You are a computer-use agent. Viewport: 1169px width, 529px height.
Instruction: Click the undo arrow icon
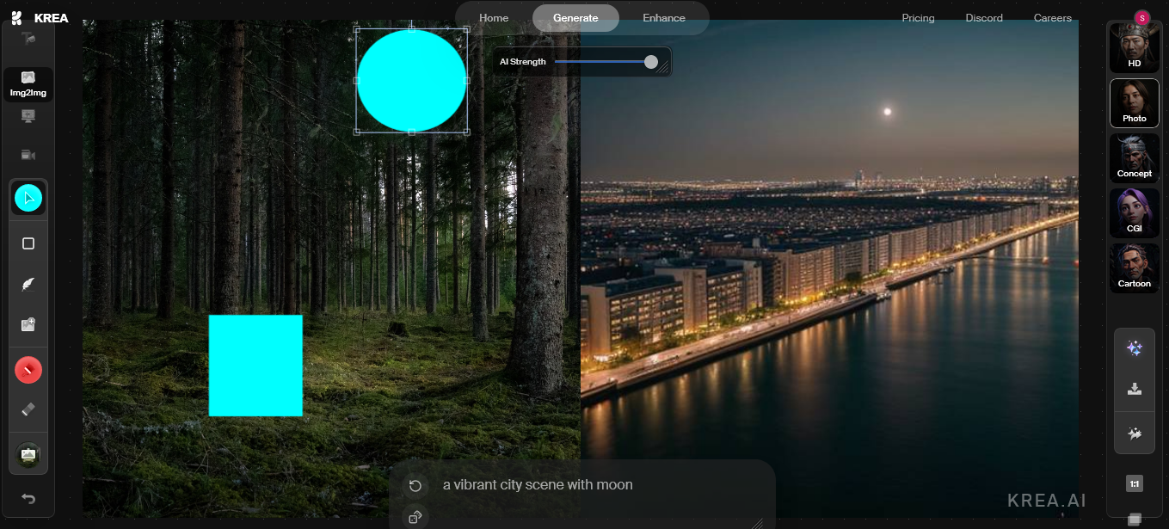[x=28, y=499]
